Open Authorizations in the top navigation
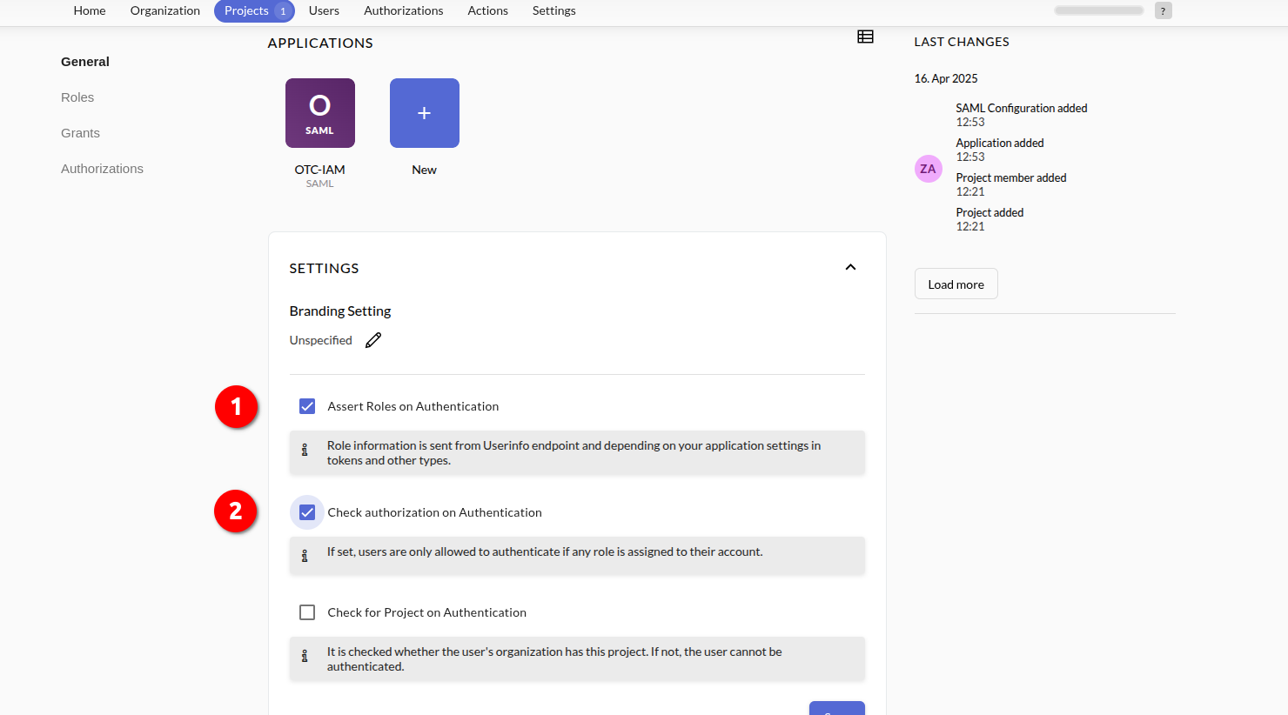Image resolution: width=1288 pixels, height=715 pixels. [x=403, y=10]
